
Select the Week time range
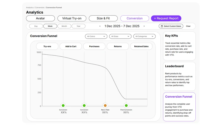coord(50,26)
